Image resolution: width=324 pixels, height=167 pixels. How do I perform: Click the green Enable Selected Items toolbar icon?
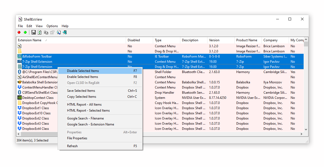click(x=25, y=32)
